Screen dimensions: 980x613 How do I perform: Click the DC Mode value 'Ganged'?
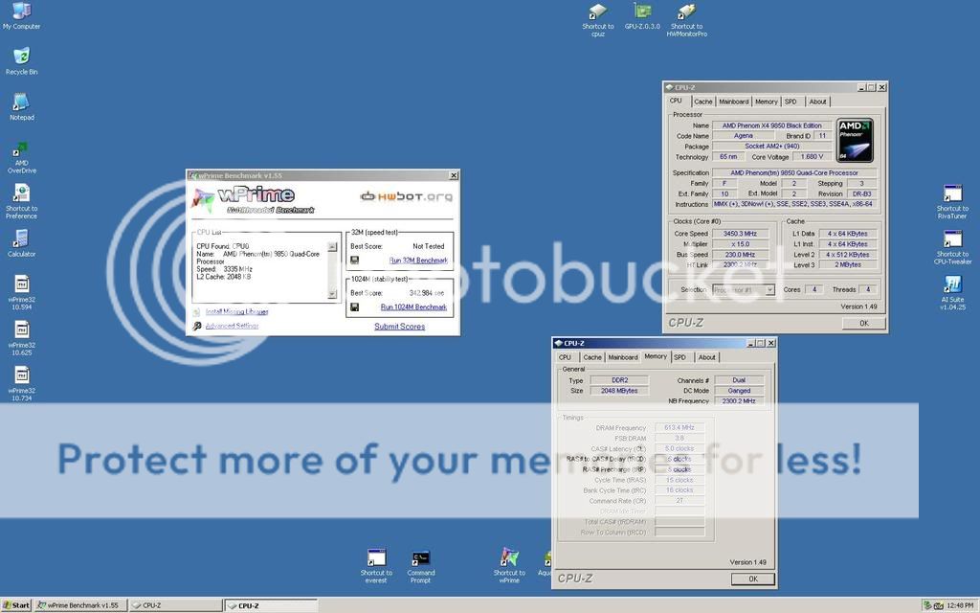pyautogui.click(x=739, y=391)
